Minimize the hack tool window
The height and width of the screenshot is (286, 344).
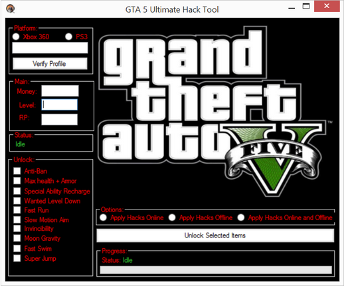point(292,7)
